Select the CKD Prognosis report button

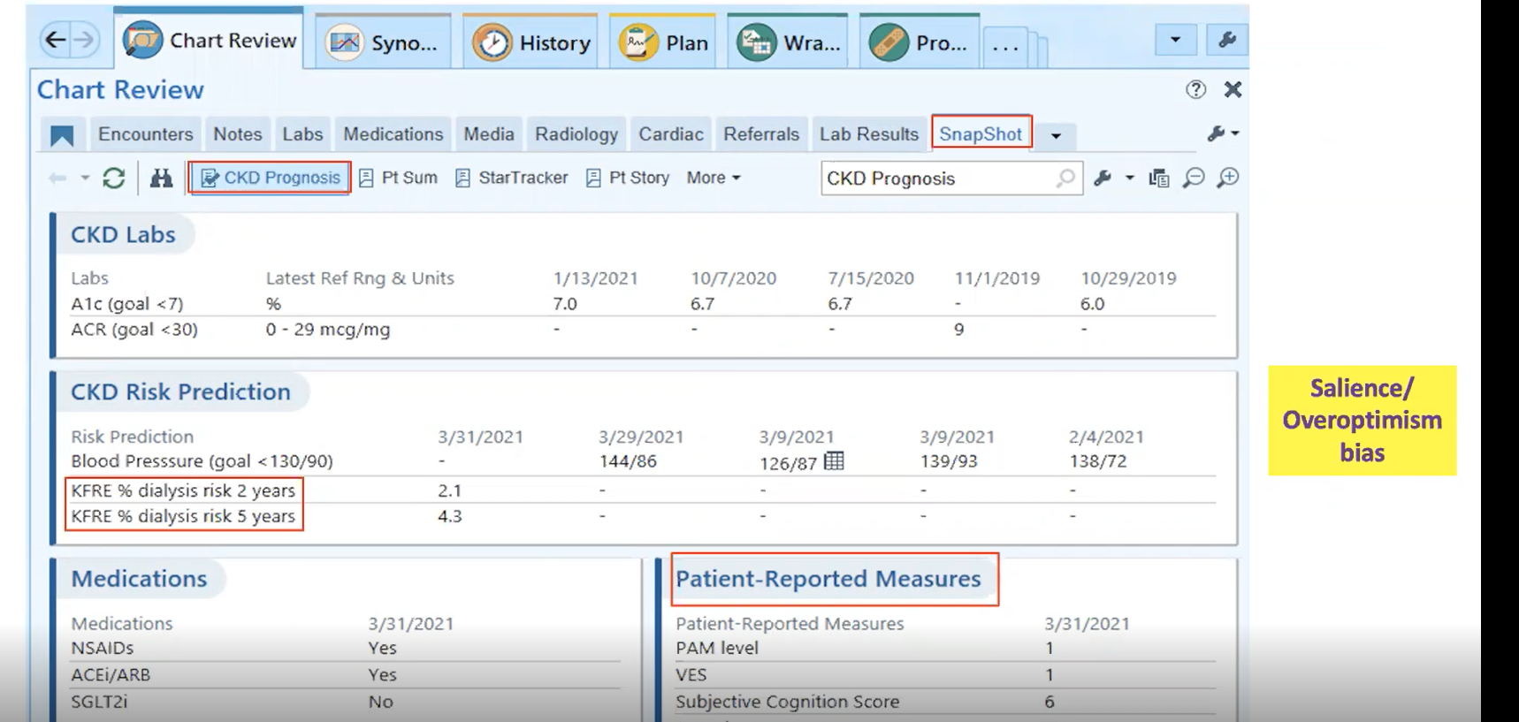click(x=271, y=178)
